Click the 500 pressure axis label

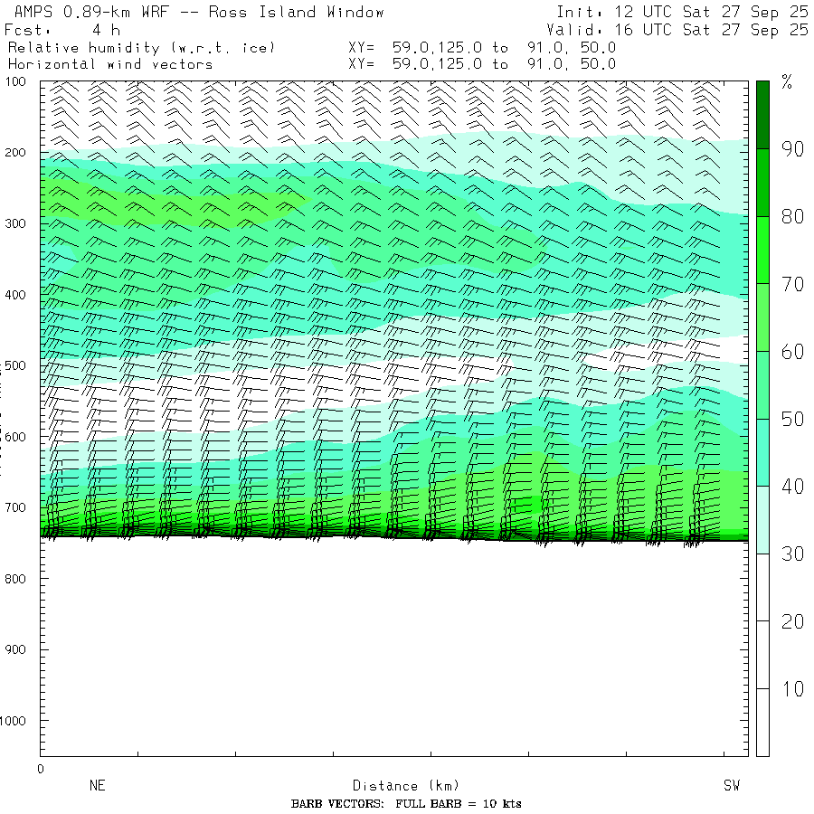pyautogui.click(x=15, y=365)
